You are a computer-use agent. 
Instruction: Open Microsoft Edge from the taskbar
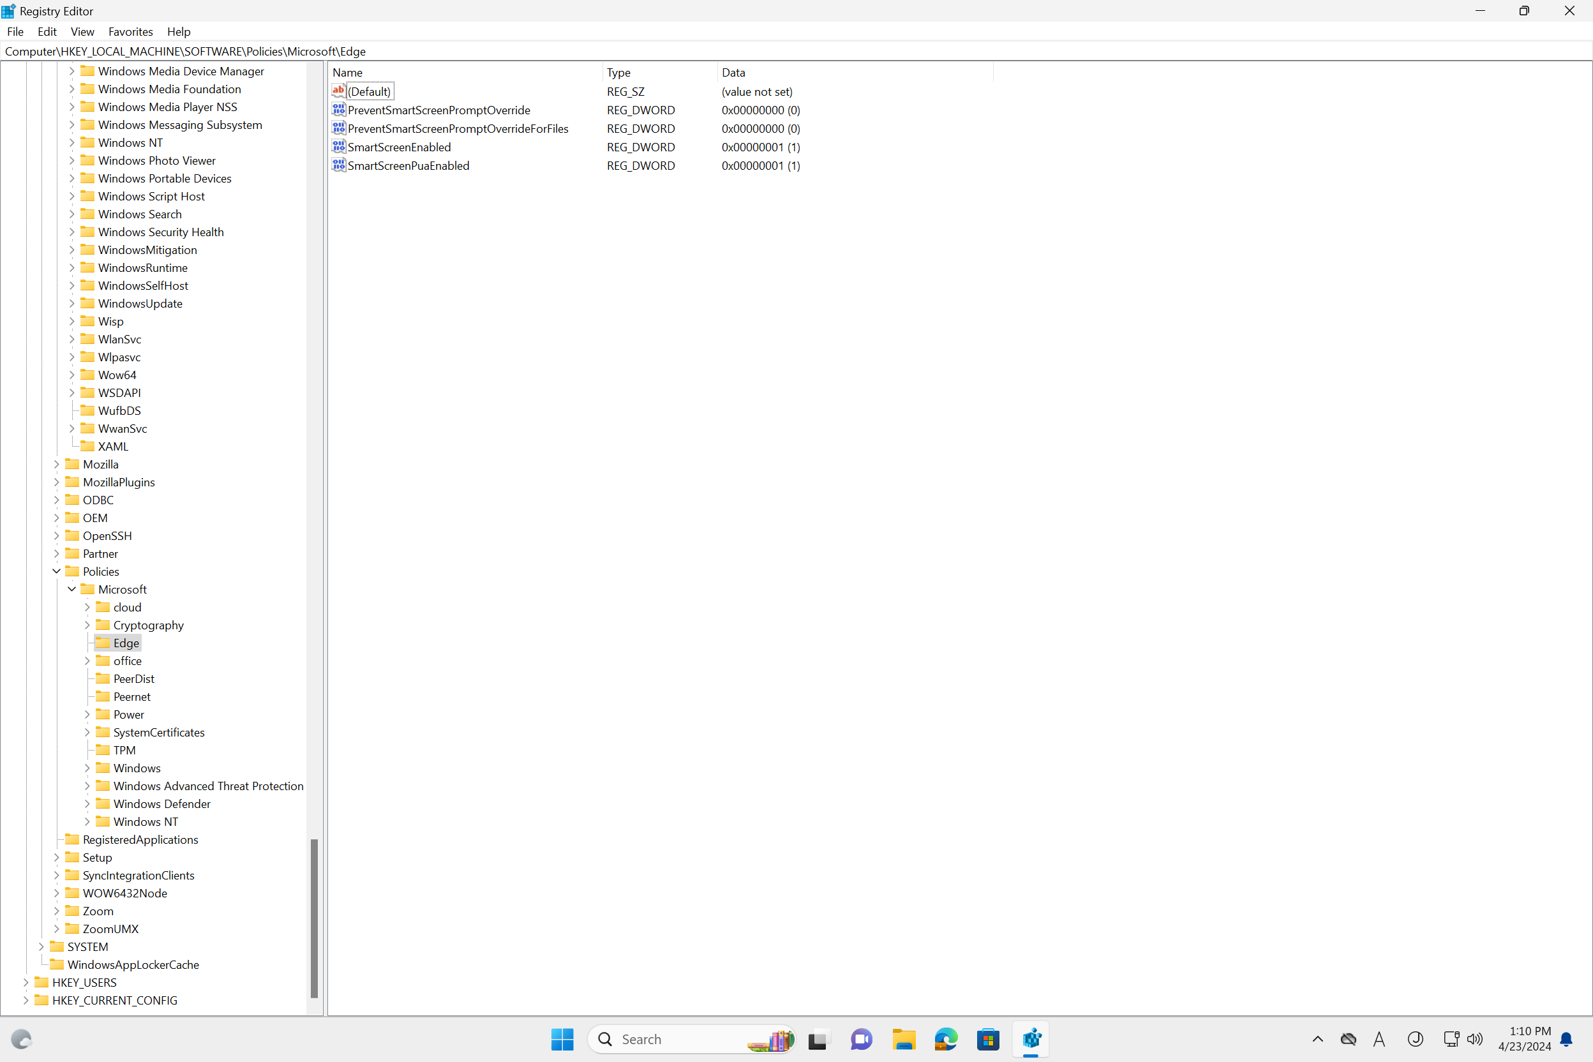pyautogui.click(x=945, y=1039)
